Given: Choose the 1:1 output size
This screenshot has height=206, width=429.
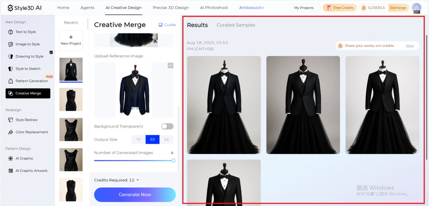Looking at the screenshot, I should point(138,140).
